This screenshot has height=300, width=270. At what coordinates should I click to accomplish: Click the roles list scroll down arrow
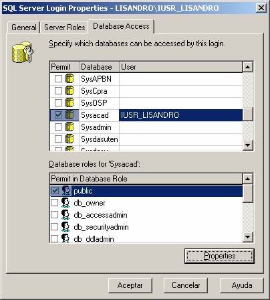click(x=248, y=237)
